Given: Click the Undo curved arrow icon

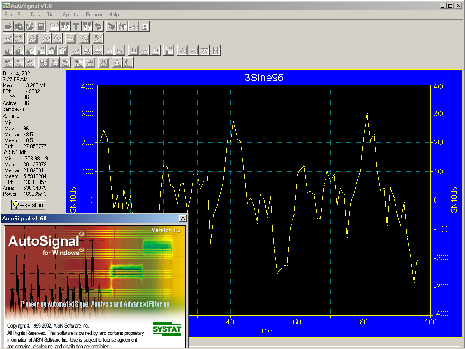Looking at the screenshot, I should (98, 26).
